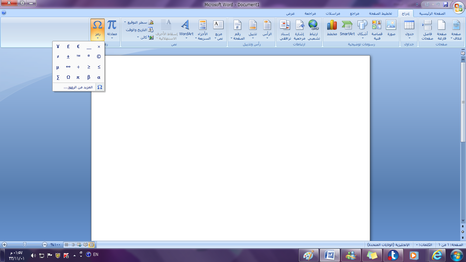Insert the infinity ∞ symbol
This screenshot has width=466, height=262.
(68, 67)
